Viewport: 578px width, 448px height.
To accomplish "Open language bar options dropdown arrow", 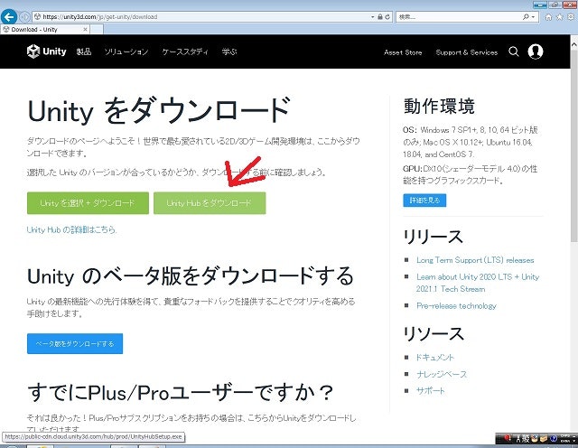I will pyautogui.click(x=574, y=441).
